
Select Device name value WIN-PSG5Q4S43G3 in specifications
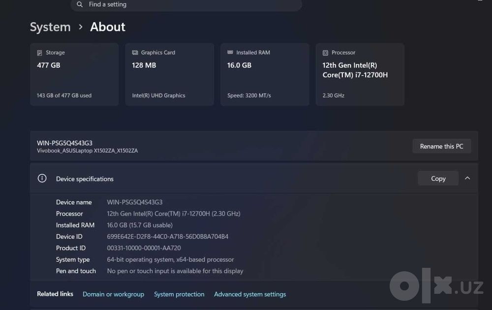(135, 203)
